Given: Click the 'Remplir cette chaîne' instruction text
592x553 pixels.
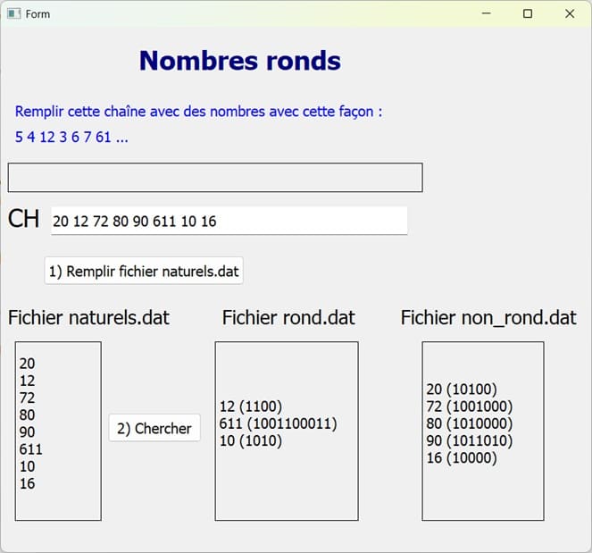Looking at the screenshot, I should pos(198,112).
